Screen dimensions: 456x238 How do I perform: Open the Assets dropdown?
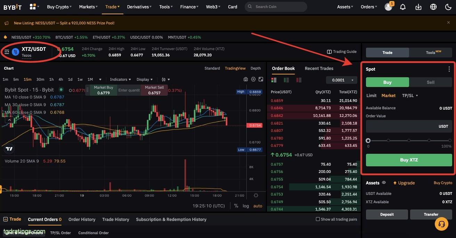(x=345, y=7)
